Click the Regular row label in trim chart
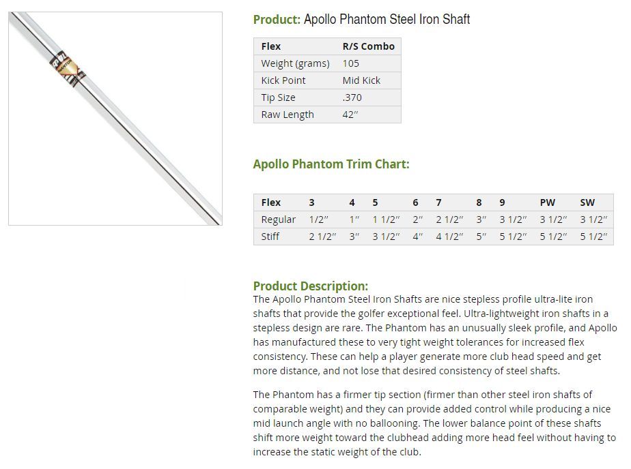 278,220
